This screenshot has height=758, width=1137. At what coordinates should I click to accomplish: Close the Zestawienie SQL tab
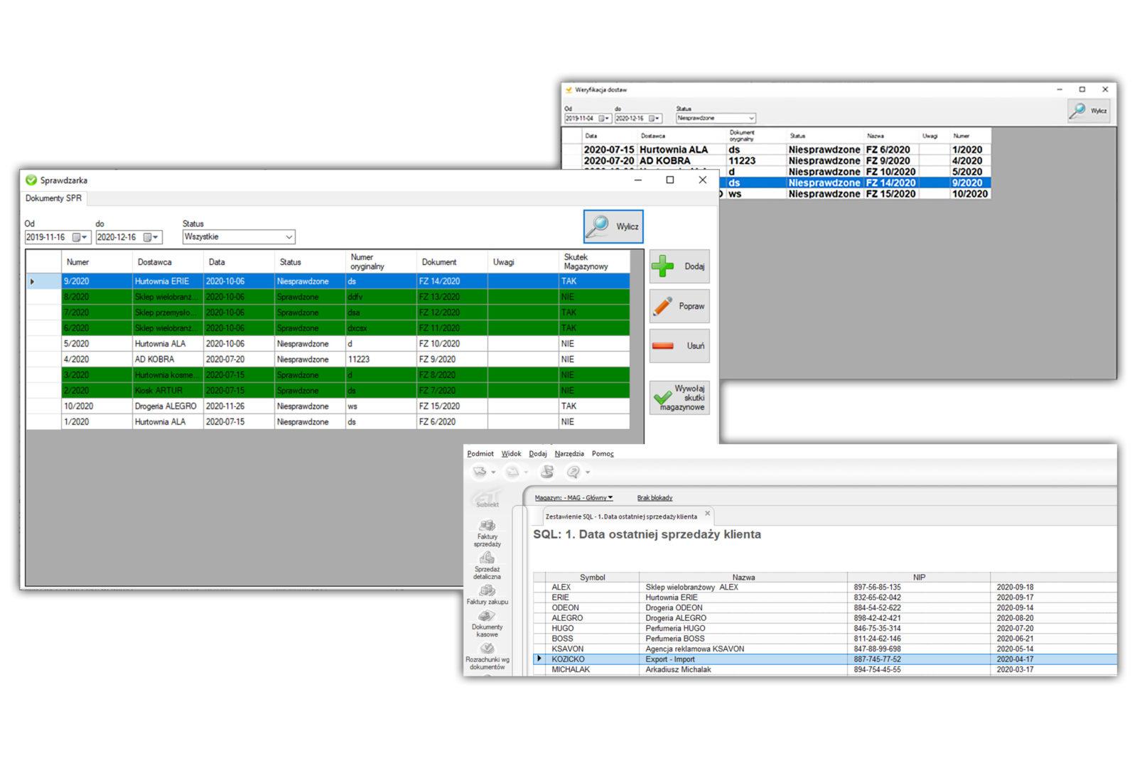(x=707, y=513)
